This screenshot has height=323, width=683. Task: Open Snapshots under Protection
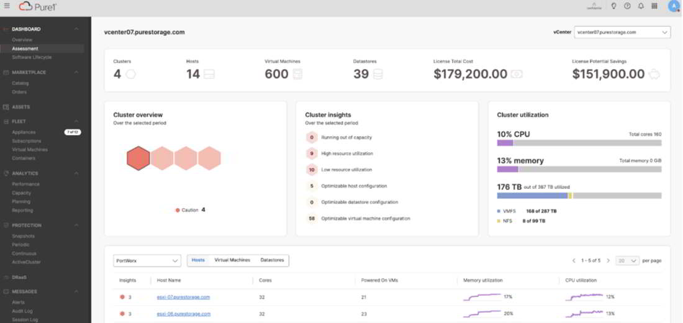pyautogui.click(x=24, y=236)
